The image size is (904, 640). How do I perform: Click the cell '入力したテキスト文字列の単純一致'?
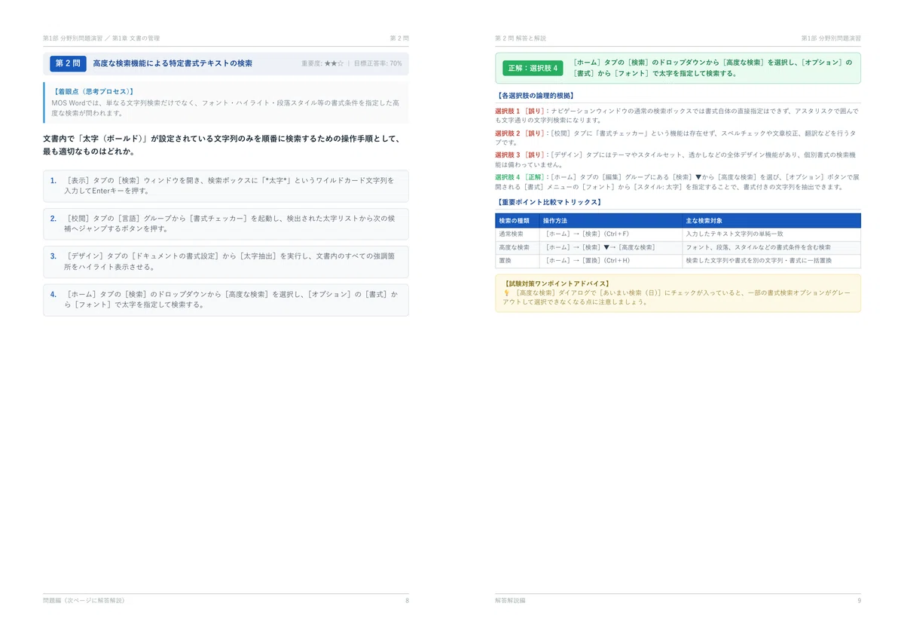[x=771, y=234]
